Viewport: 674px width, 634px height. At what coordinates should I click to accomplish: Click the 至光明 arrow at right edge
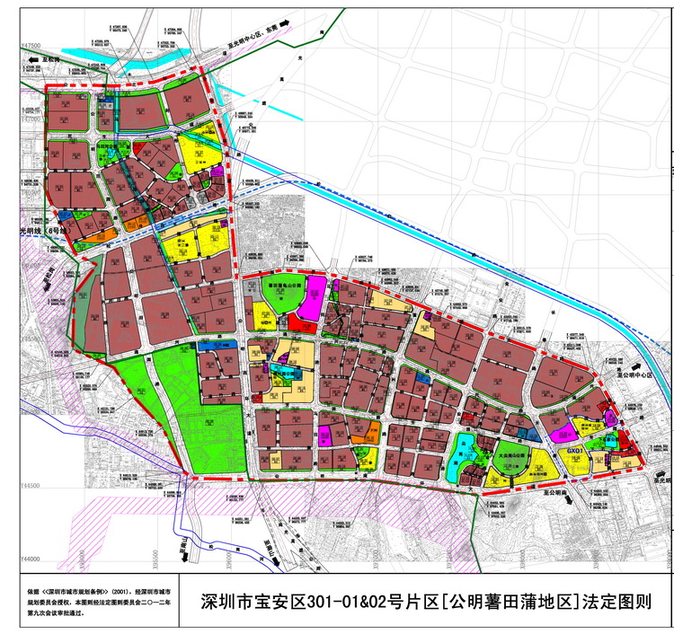[x=661, y=480]
